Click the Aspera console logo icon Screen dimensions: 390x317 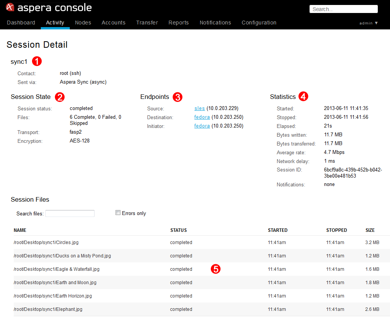coord(10,7)
